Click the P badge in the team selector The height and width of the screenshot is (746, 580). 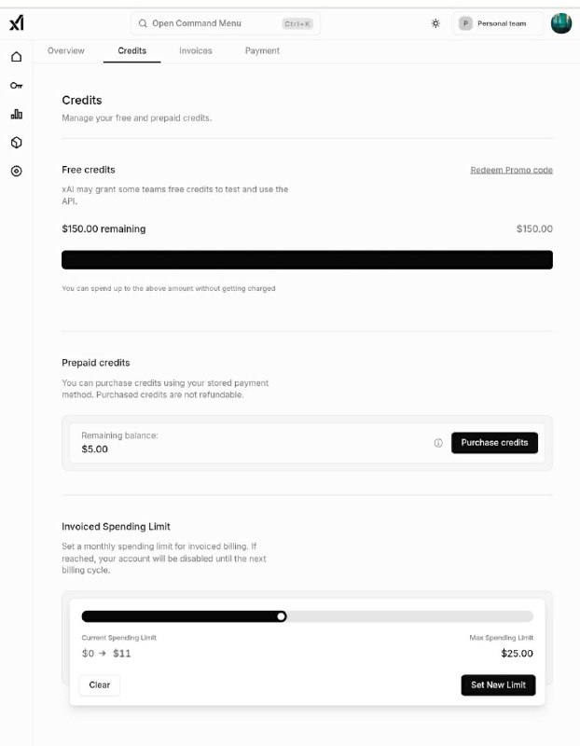pos(463,23)
